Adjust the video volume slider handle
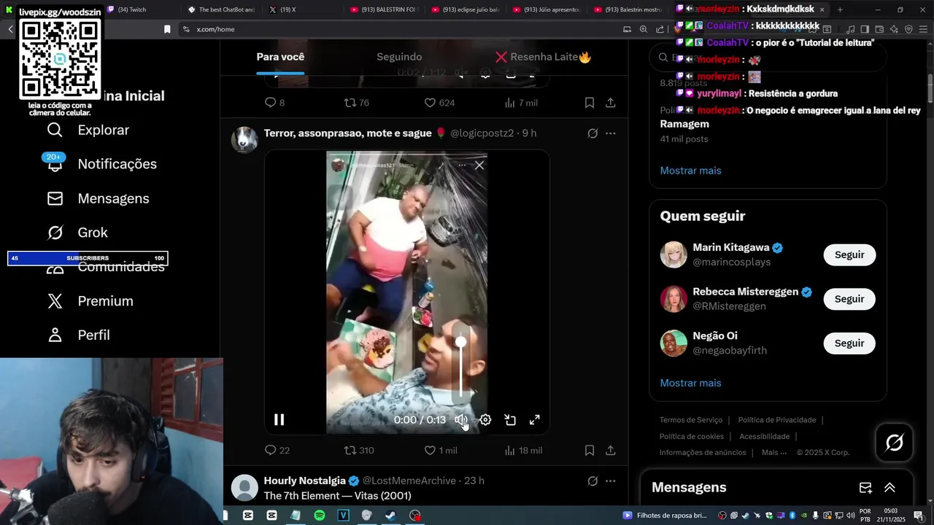 click(x=461, y=342)
